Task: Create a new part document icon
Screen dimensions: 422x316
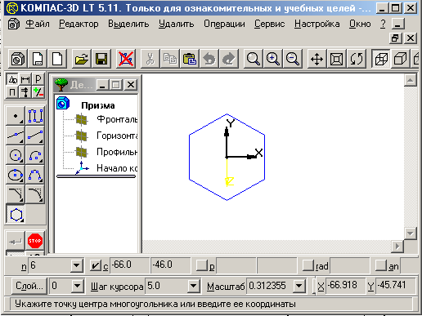Action: (18, 59)
